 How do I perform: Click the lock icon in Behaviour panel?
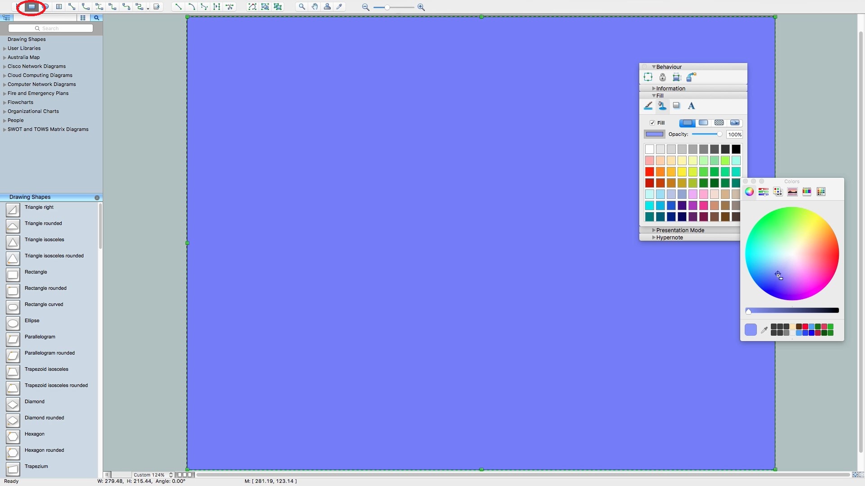coord(662,77)
